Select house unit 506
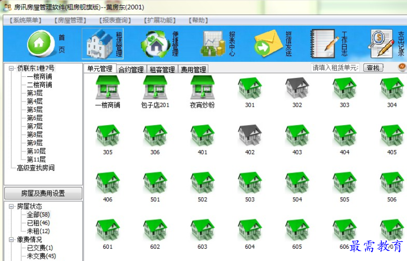The height and width of the screenshot is (261, 407). (x=392, y=183)
